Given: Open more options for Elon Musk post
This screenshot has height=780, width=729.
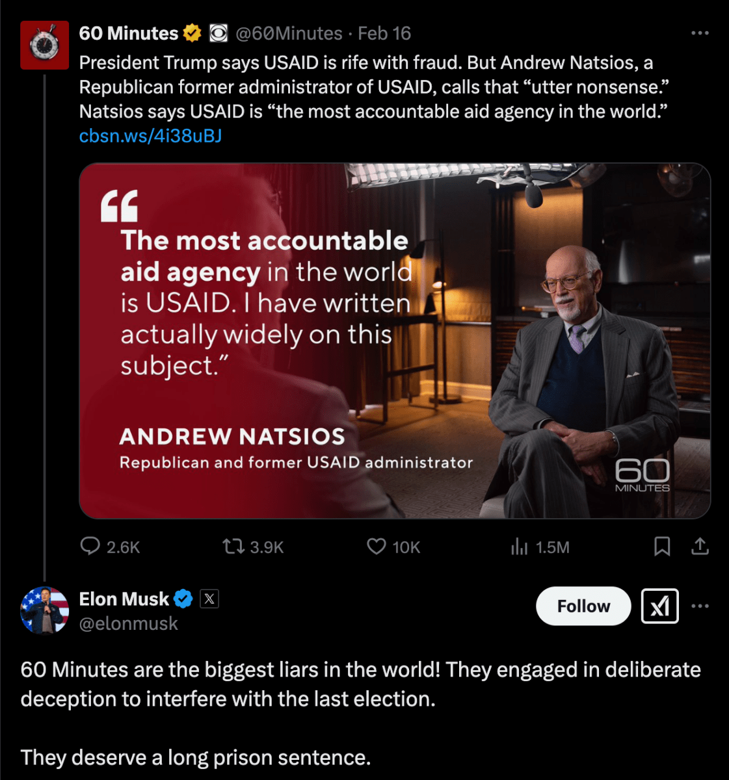Looking at the screenshot, I should tap(700, 606).
